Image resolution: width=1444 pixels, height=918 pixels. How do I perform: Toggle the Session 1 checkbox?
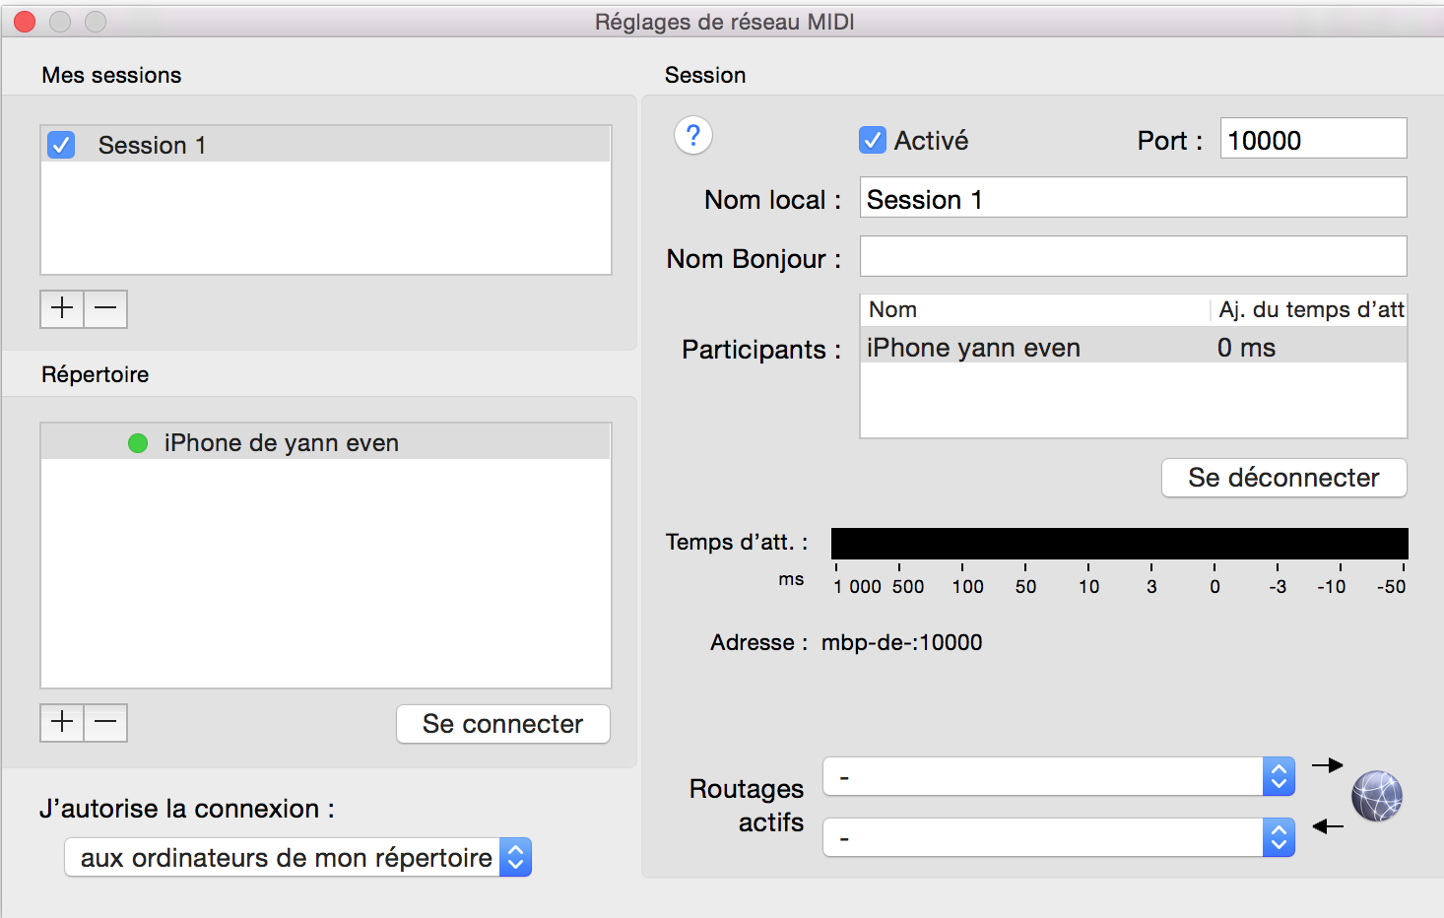coord(61,145)
